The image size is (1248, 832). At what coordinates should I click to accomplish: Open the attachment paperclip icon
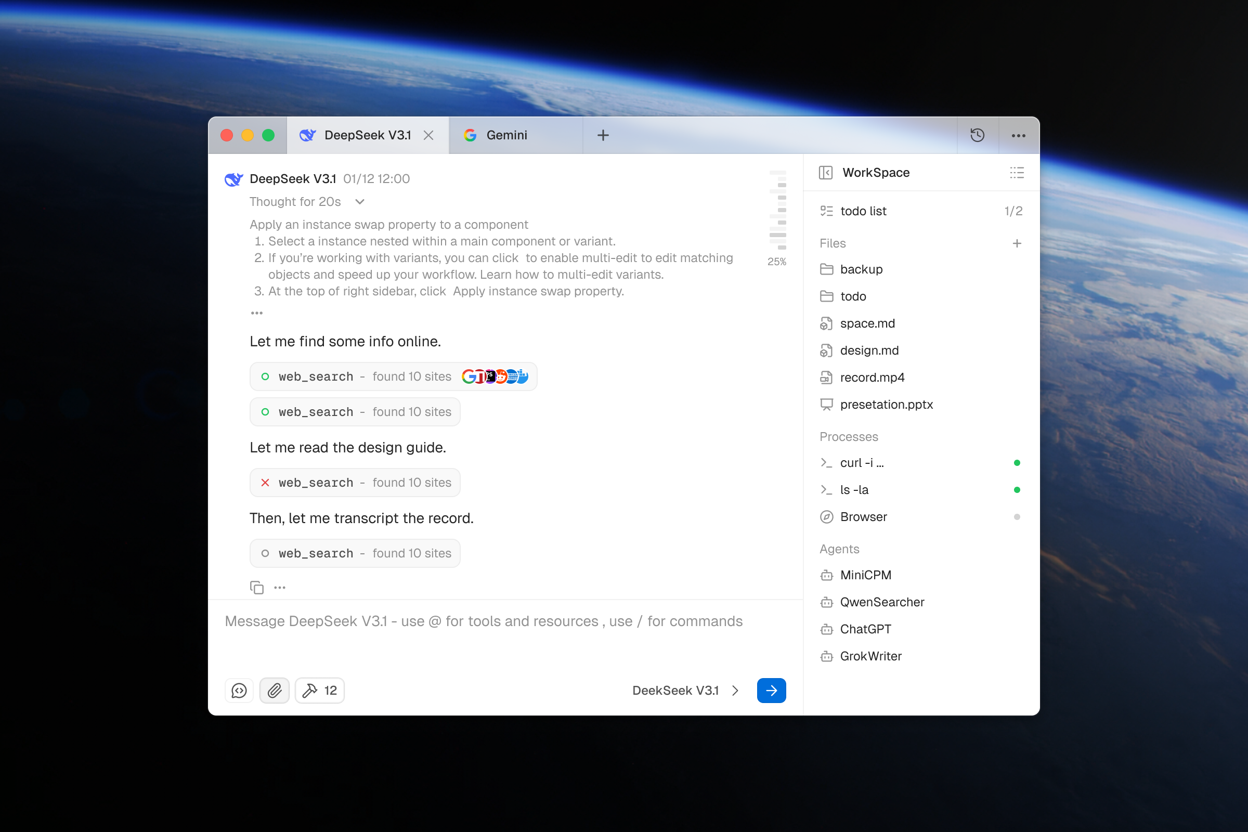click(275, 691)
